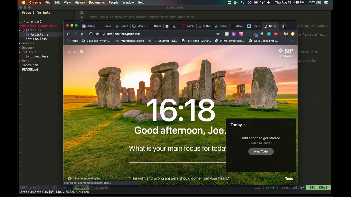Open the Window menu

pyautogui.click(x=128, y=2)
